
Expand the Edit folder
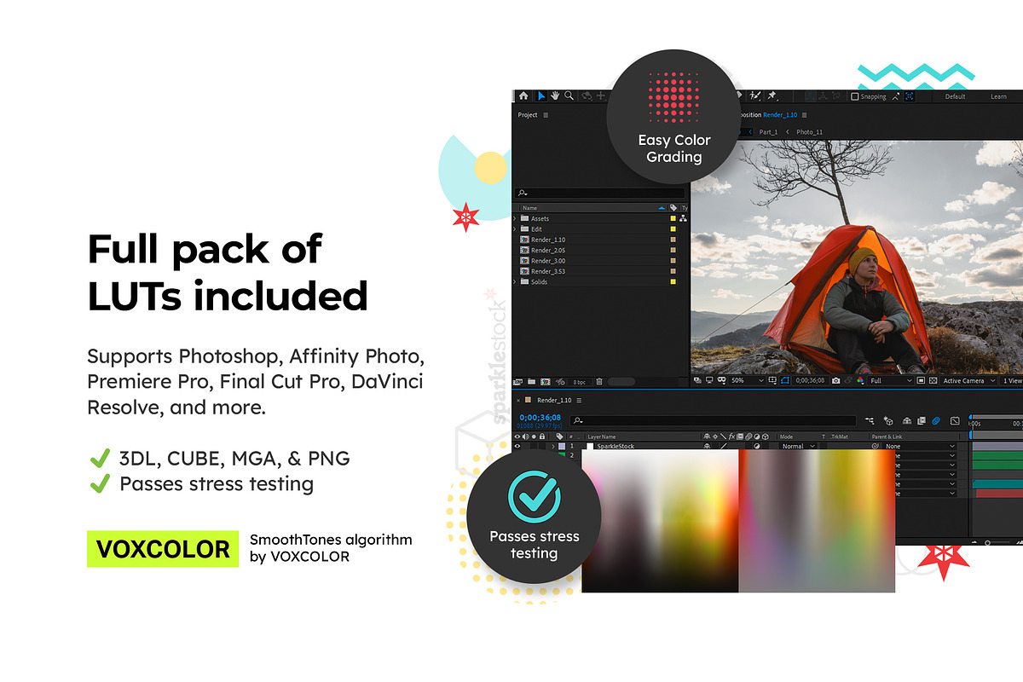(x=515, y=229)
